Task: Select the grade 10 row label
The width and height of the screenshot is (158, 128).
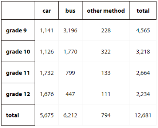Action: pos(18,51)
